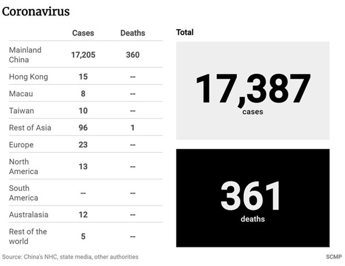Click the SCMP credit text
Image resolution: width=345 pixels, height=266 pixels.
click(x=332, y=257)
